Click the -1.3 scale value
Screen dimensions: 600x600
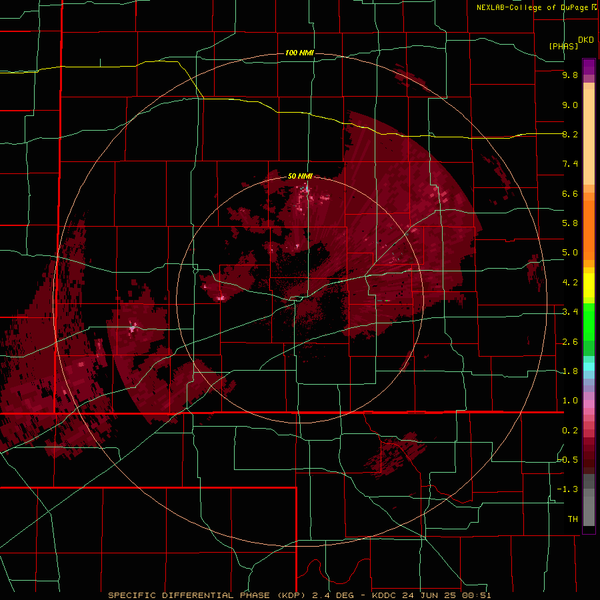point(568,490)
